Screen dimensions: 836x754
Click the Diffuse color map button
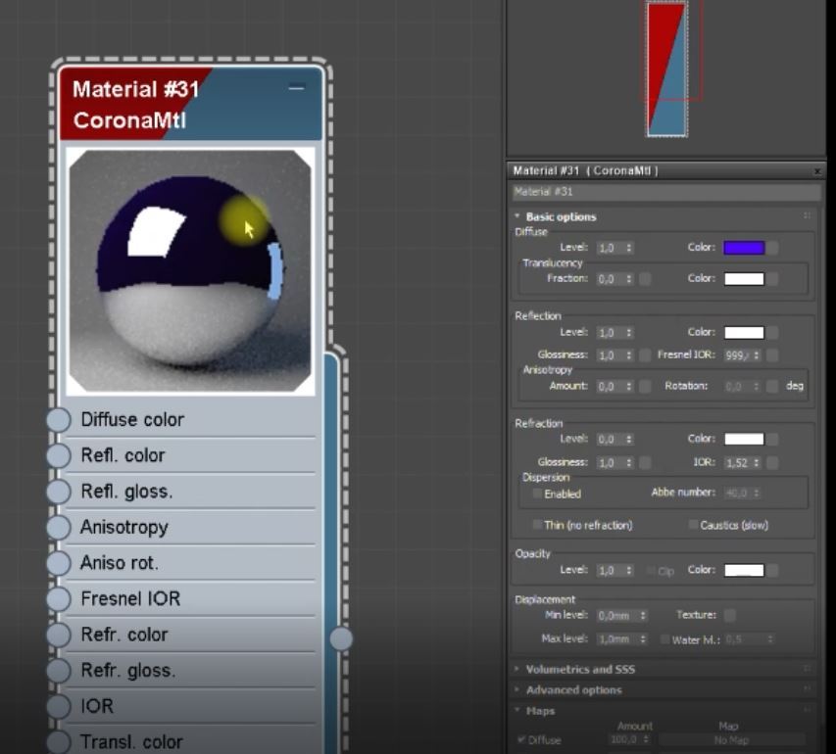[x=773, y=249]
